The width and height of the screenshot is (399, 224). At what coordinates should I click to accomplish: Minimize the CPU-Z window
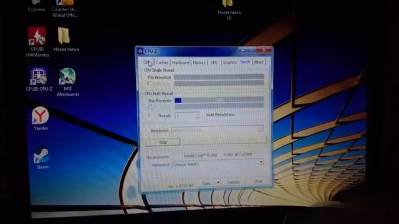click(243, 50)
